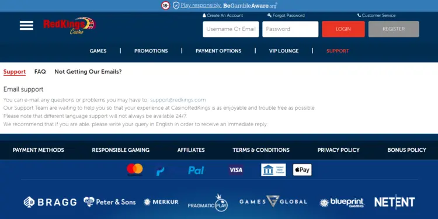The width and height of the screenshot is (438, 219).
Task: Click the Peter & Sons provider logo
Action: [110, 201]
